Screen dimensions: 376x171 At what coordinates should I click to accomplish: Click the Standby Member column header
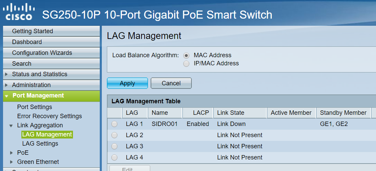(x=343, y=113)
